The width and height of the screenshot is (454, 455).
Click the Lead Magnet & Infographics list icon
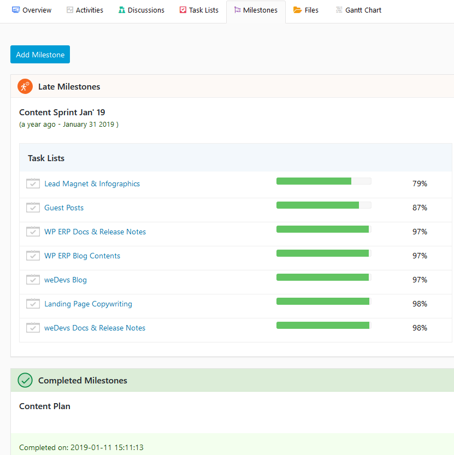[33, 184]
